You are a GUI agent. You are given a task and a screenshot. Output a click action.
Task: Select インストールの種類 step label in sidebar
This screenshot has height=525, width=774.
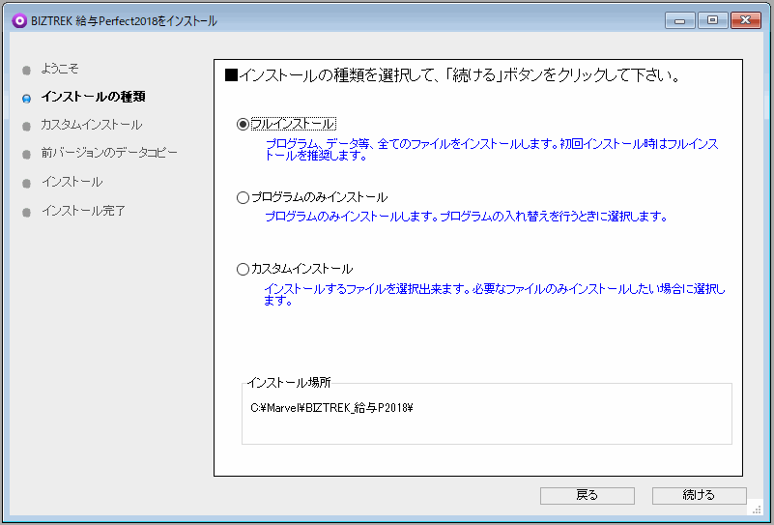point(94,97)
